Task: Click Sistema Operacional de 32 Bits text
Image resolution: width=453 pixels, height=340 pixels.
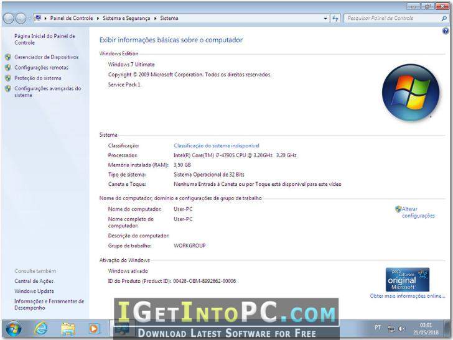Action: coord(209,175)
